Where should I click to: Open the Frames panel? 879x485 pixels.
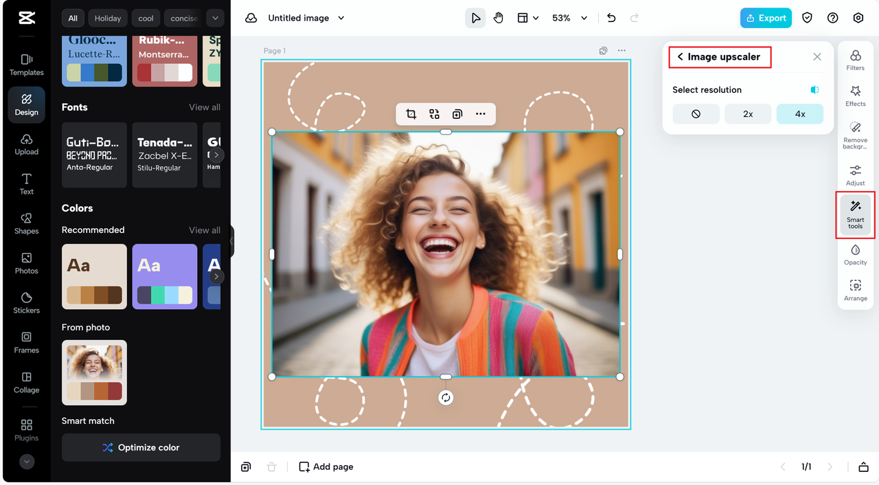27,342
